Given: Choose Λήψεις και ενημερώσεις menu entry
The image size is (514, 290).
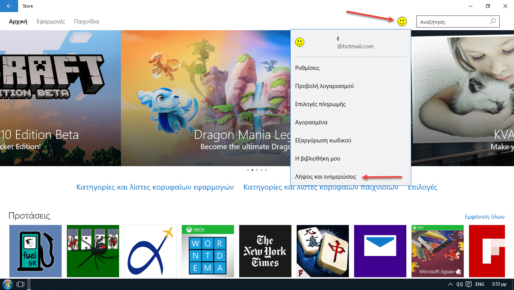Looking at the screenshot, I should 325,177.
